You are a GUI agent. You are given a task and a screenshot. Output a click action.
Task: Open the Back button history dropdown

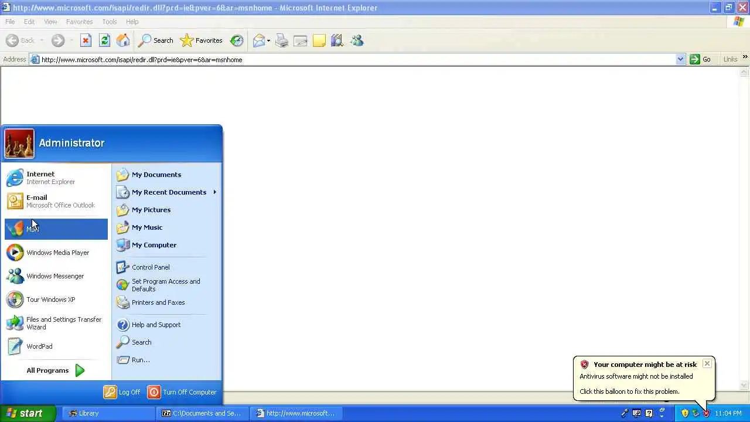[x=42, y=40]
